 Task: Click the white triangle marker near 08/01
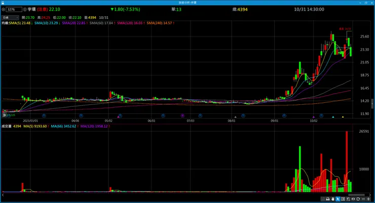pyautogui.click(x=236, y=117)
